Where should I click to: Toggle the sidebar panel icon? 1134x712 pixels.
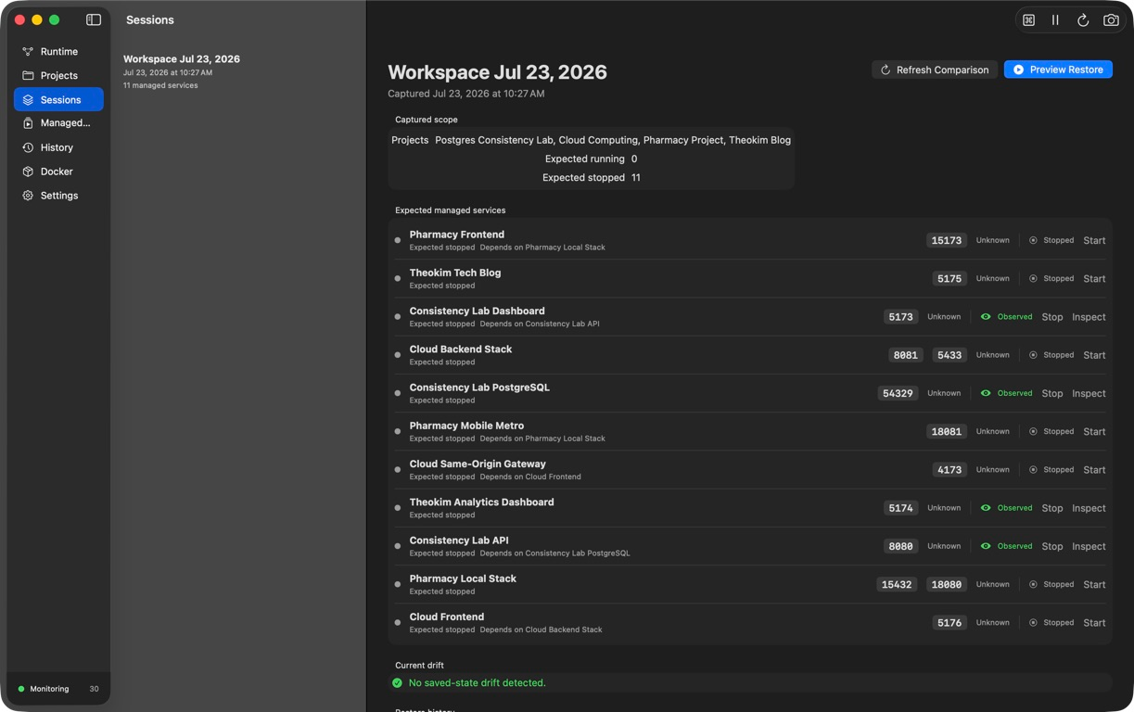pyautogui.click(x=94, y=19)
